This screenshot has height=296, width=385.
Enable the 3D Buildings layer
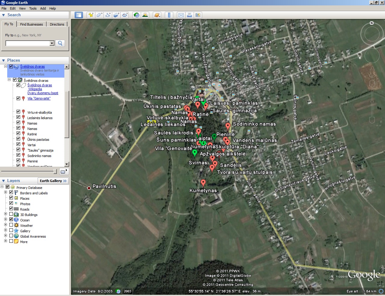[x=11, y=214]
